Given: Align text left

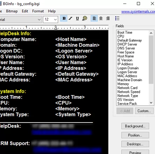Looking at the screenshot, I should [x=94, y=19].
